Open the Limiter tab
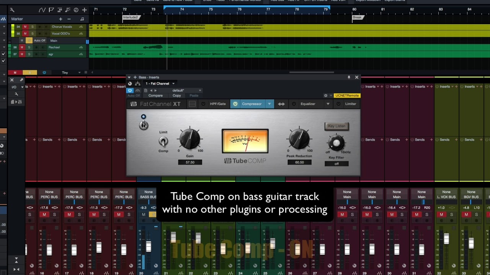This screenshot has height=275, width=490. pyautogui.click(x=351, y=104)
